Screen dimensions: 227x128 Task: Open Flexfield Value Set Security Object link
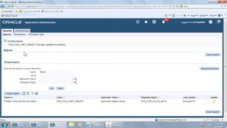[x=20, y=101]
